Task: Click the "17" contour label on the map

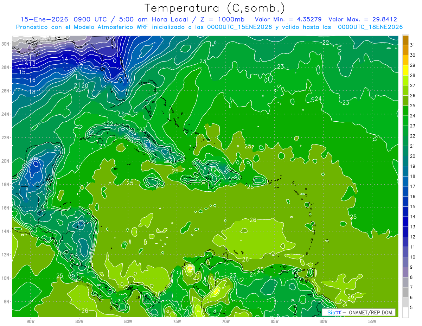Action: coord(80,66)
